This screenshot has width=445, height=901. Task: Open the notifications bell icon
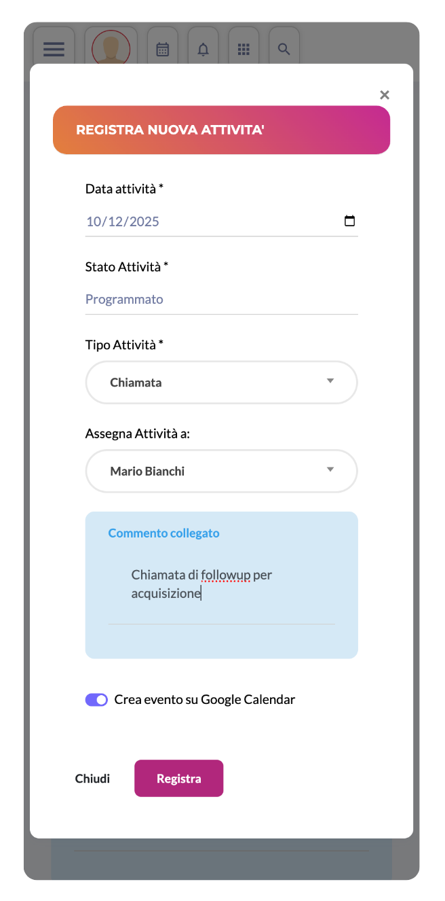point(203,49)
